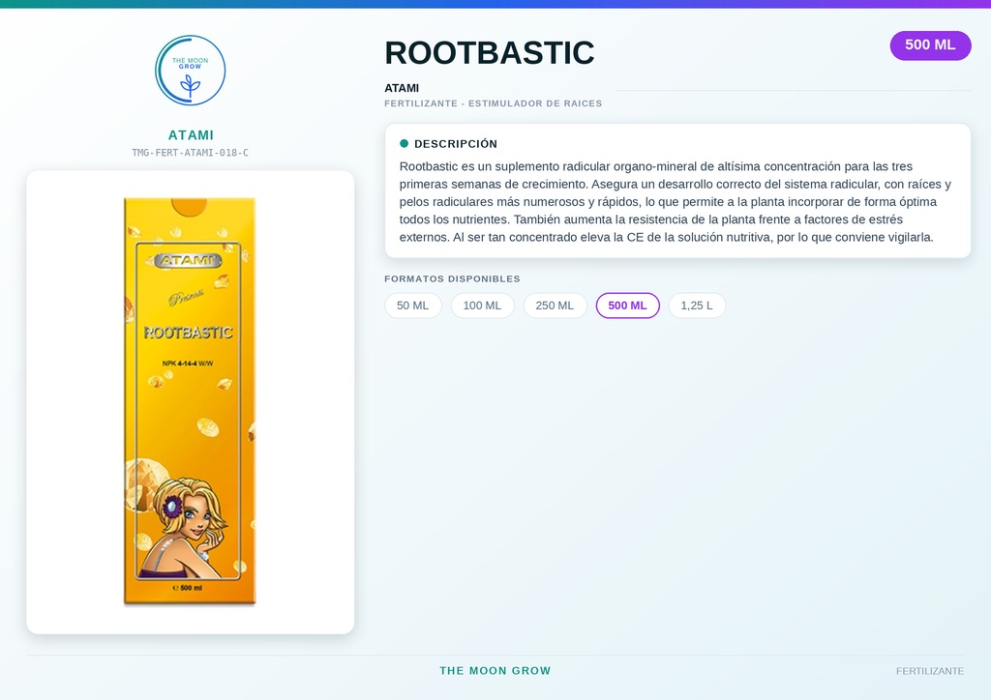
Task: Click the bold ATAMI label below title
Action: pos(402,88)
